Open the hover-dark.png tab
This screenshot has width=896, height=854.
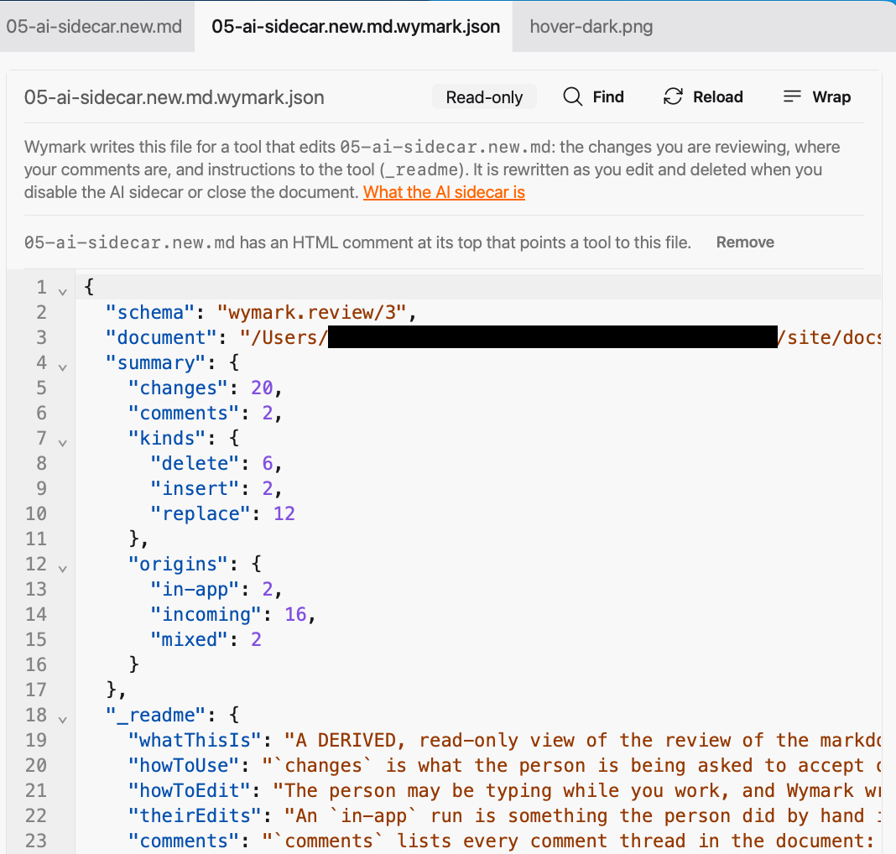[x=591, y=26]
